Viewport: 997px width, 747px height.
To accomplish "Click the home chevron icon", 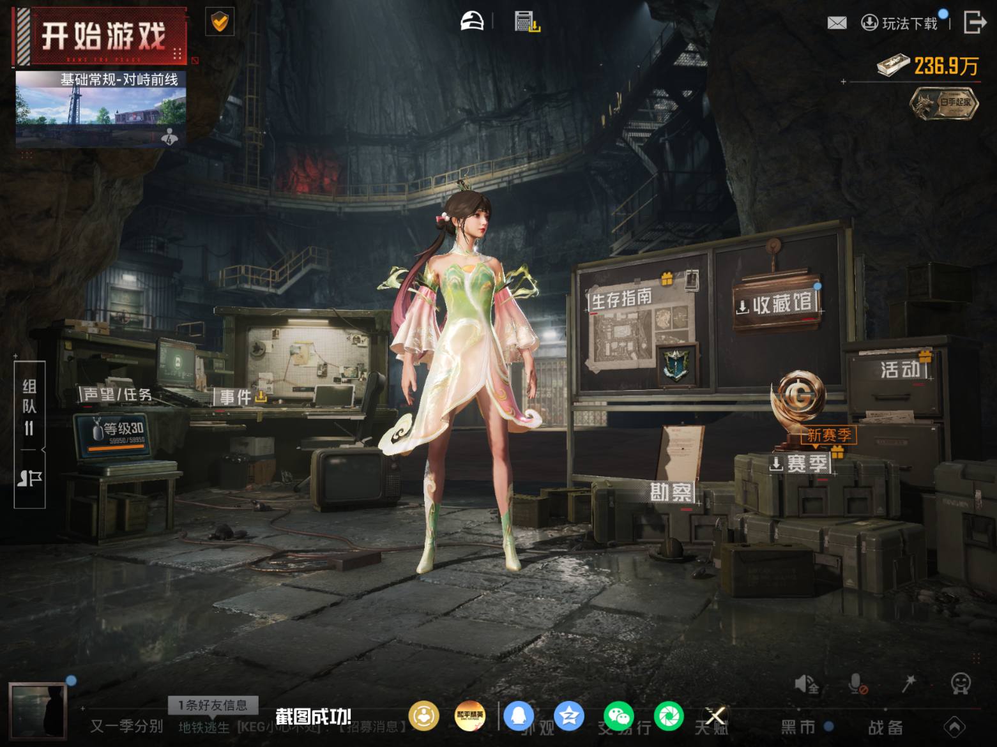I will coord(954,727).
